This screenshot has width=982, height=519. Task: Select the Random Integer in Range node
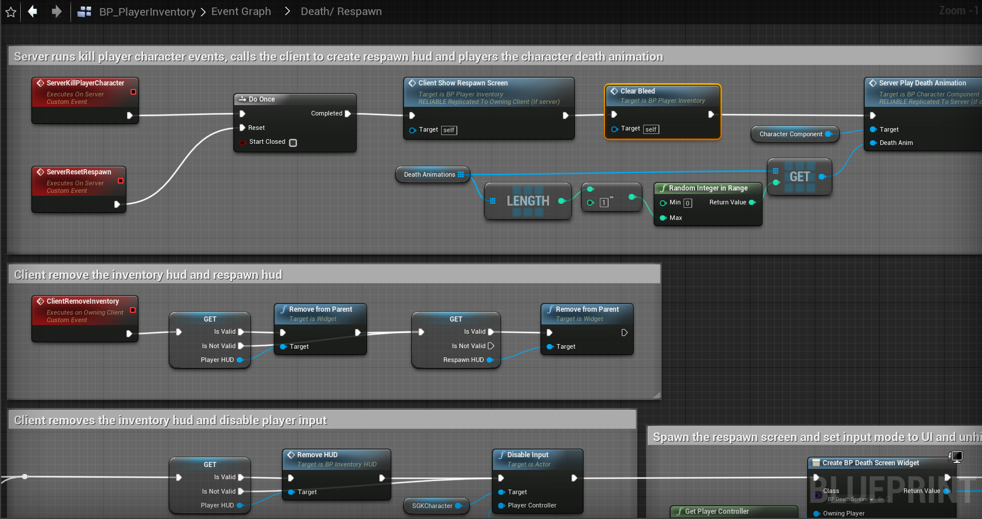click(708, 188)
